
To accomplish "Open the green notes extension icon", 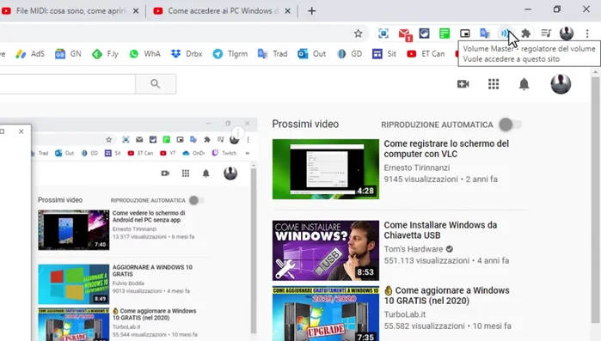I will point(445,33).
